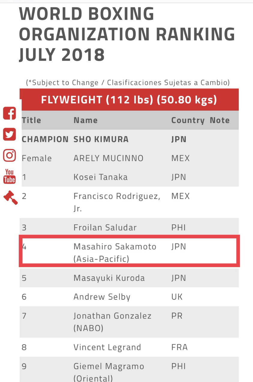Screen dimensions: 253x382
Task: Select Andrew Selby from UK
Action: (102, 297)
